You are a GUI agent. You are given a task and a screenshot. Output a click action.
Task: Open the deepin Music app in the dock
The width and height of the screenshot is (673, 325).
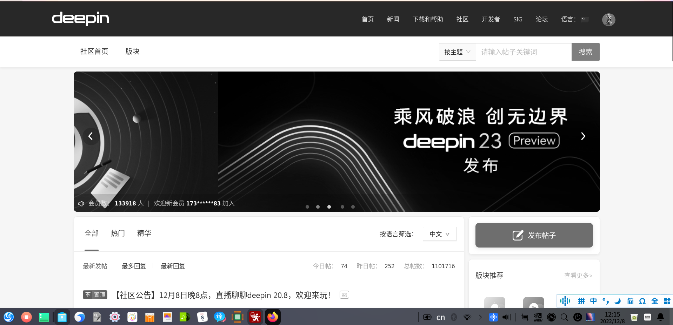(185, 317)
